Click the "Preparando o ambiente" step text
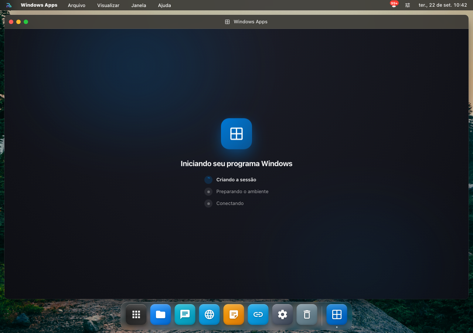The image size is (473, 333). (x=242, y=192)
